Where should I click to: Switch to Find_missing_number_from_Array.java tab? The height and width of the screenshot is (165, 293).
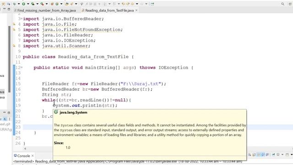(x=45, y=11)
